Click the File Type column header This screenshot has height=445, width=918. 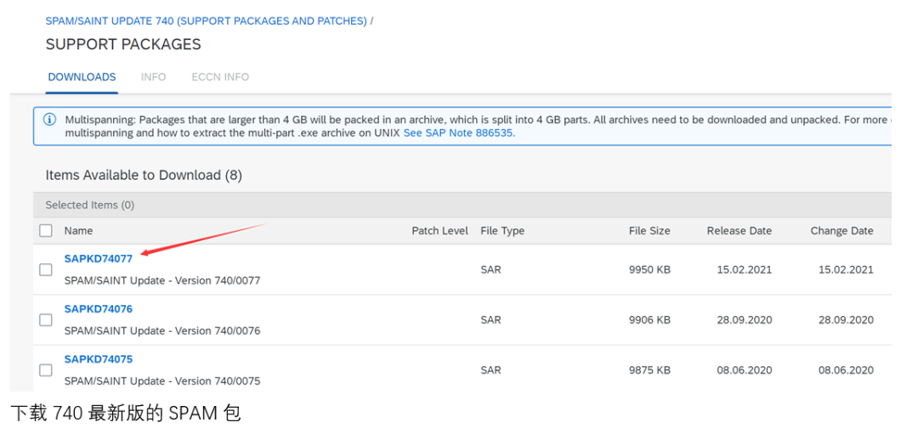click(502, 230)
